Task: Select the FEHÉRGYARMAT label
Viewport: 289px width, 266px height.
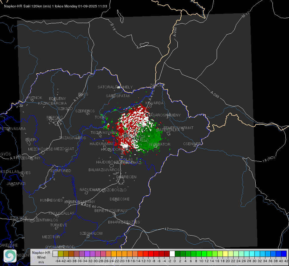Action: click(179, 128)
